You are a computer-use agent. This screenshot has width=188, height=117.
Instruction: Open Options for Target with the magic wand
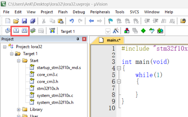tap(116, 31)
